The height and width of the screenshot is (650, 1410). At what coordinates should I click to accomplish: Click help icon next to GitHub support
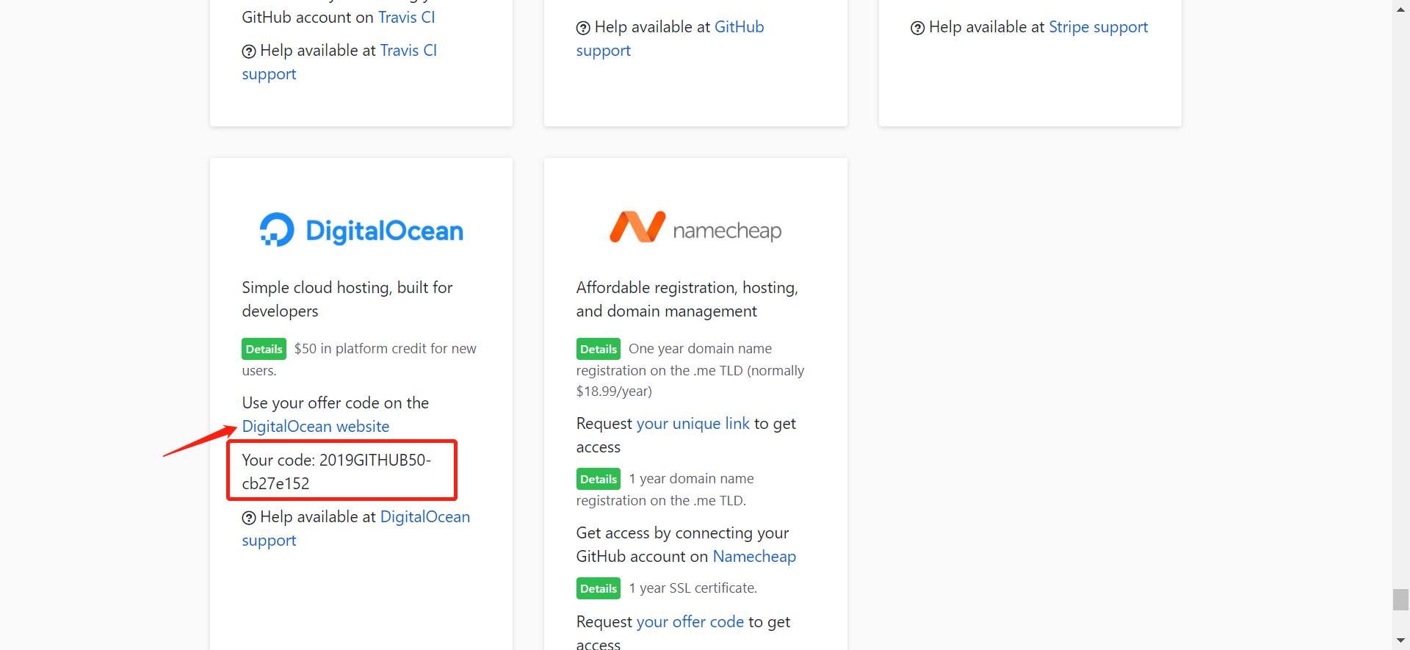coord(583,28)
